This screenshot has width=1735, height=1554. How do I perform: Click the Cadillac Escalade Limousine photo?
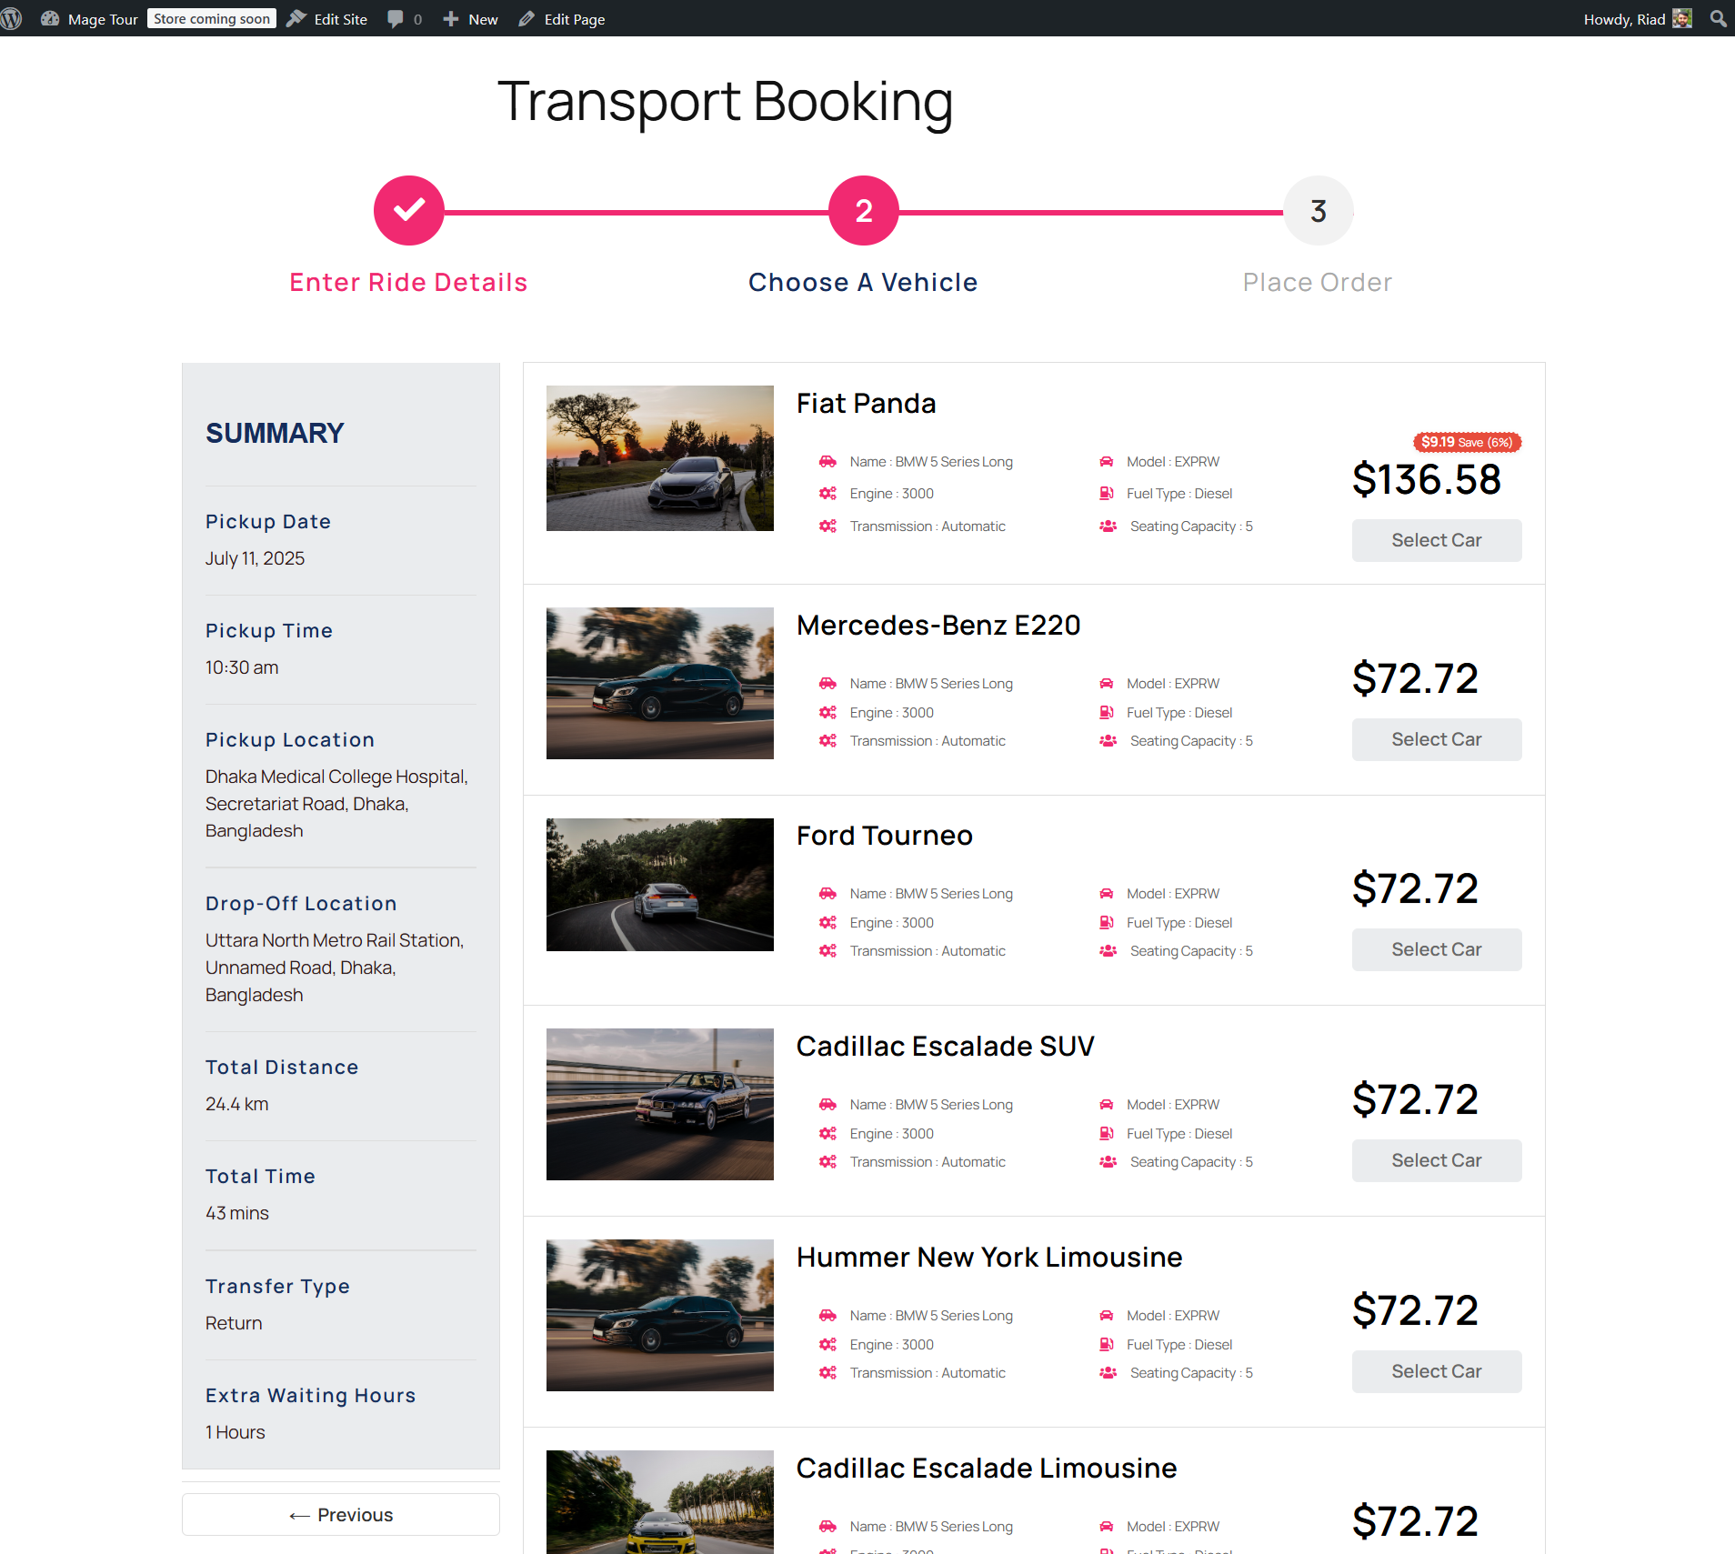tap(660, 1501)
